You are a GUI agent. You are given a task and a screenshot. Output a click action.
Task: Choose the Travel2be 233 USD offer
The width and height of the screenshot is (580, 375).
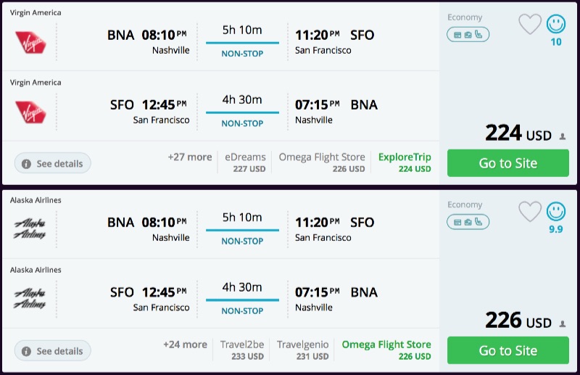[x=244, y=350]
